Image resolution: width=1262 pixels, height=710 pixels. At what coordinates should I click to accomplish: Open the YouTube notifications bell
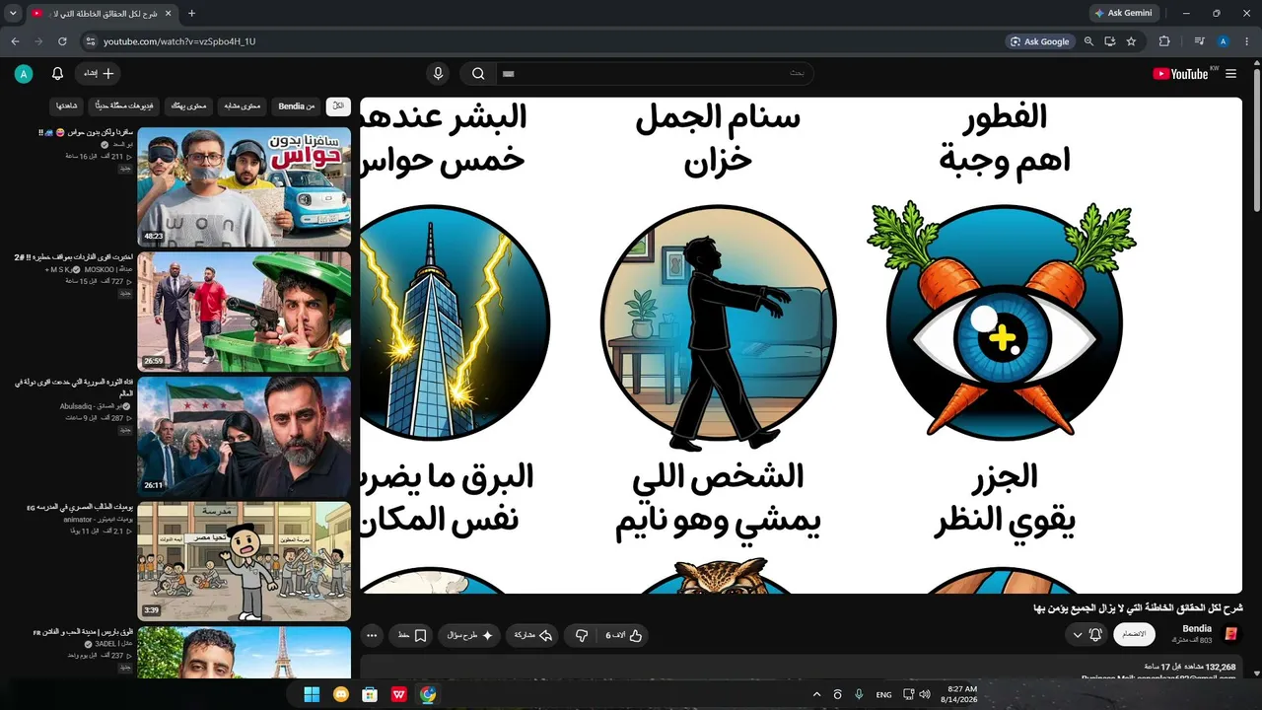(57, 74)
